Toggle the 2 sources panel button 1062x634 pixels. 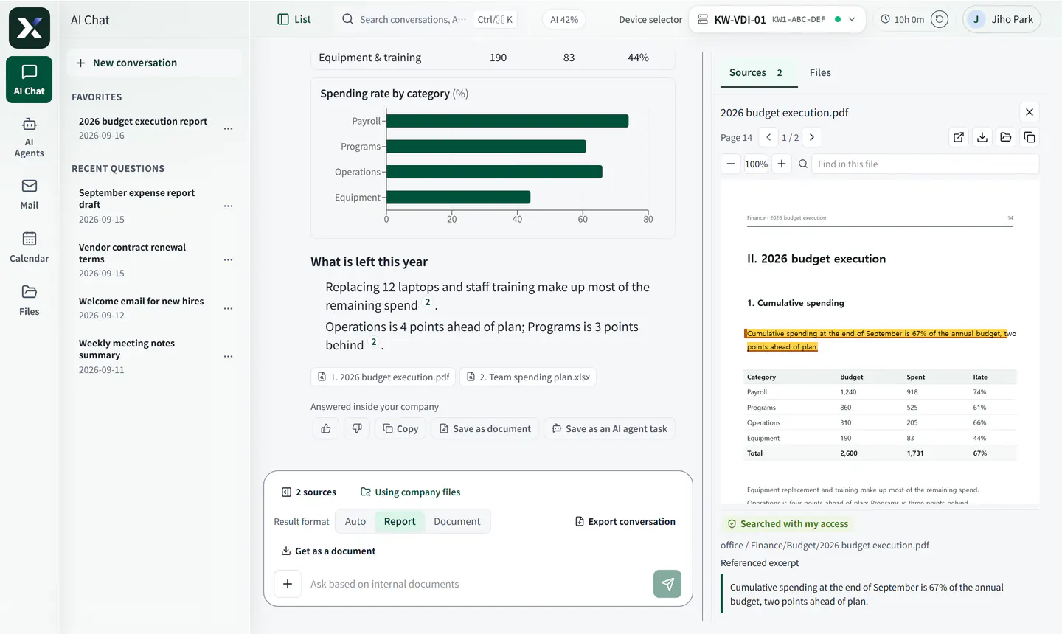[309, 492]
